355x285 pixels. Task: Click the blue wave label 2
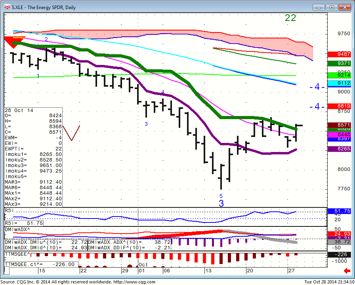46,39
